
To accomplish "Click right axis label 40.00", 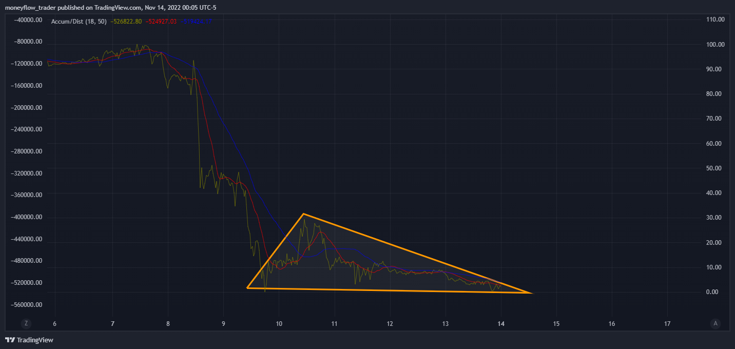I will [715, 193].
